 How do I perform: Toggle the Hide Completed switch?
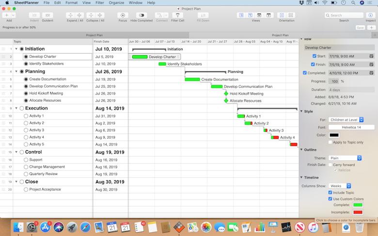(x=142, y=15)
